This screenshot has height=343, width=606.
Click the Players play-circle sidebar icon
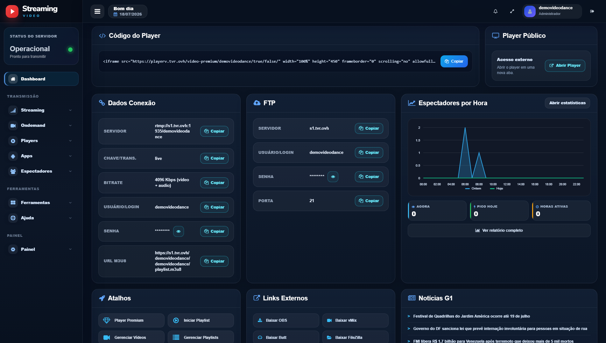(x=13, y=141)
